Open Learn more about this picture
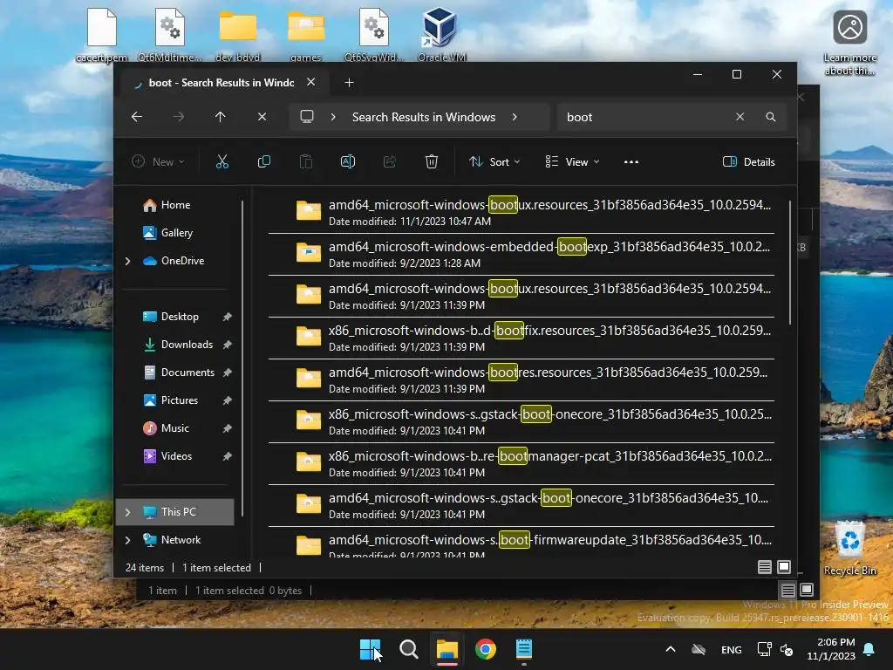Image resolution: width=893 pixels, height=670 pixels. (849, 42)
